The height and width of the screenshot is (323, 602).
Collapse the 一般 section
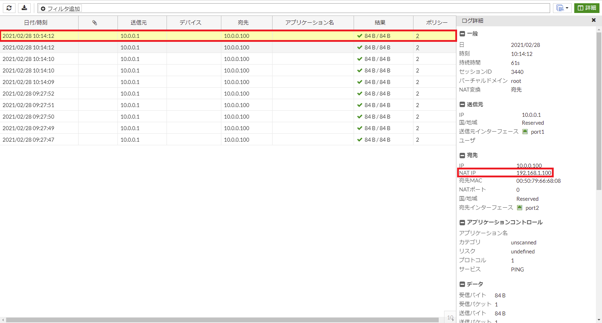coord(462,34)
